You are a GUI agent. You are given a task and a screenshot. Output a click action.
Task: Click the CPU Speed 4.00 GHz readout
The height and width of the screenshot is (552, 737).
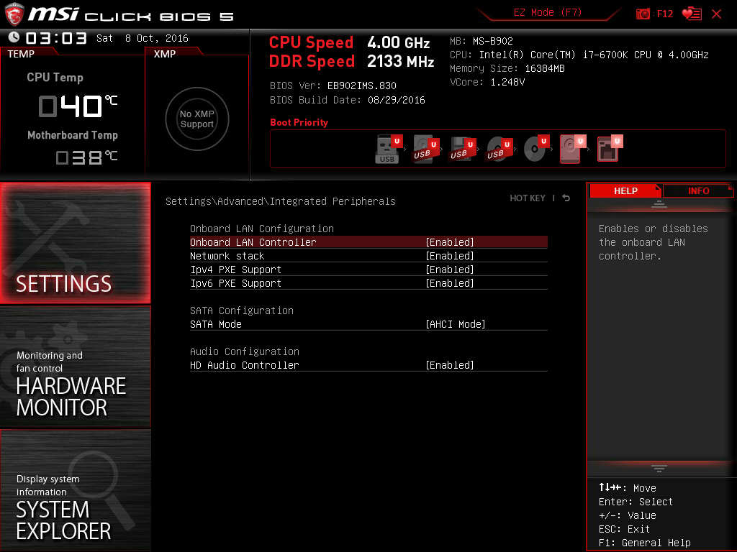pyautogui.click(x=349, y=42)
